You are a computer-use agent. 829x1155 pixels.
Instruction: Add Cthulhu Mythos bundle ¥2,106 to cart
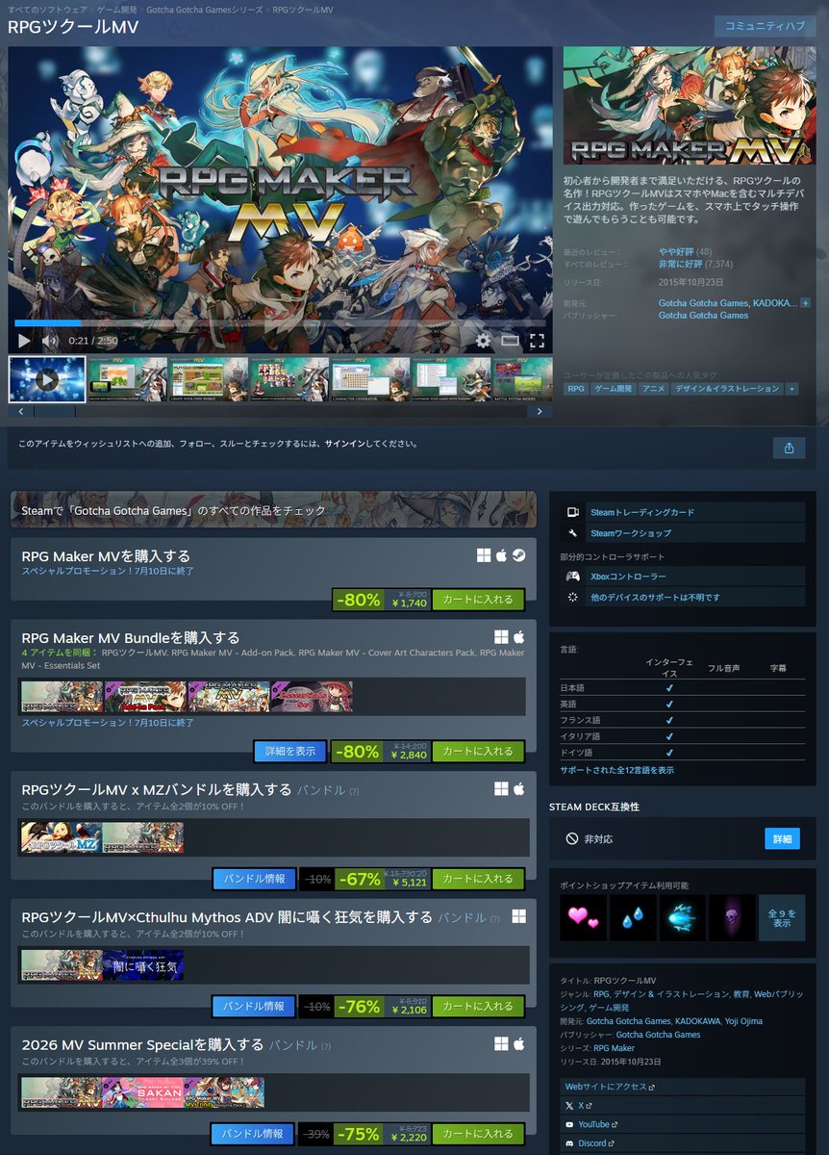[478, 1006]
